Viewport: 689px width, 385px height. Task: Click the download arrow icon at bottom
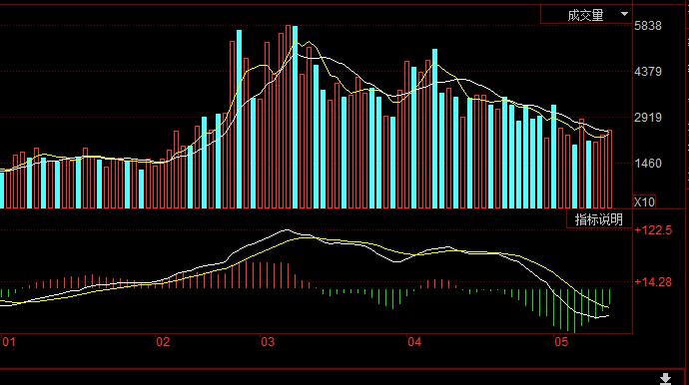(x=665, y=378)
